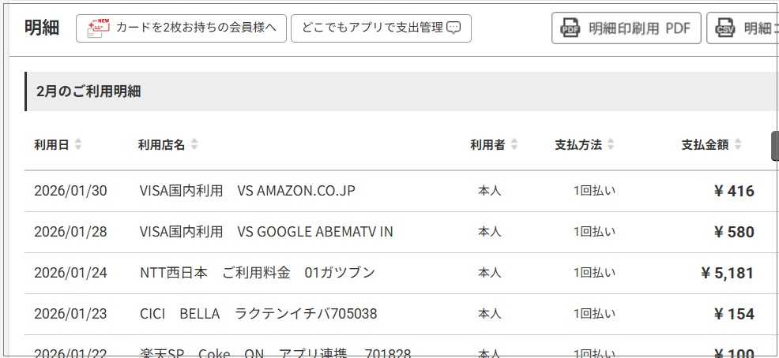Click the vertical scrollbar thumb on the right
779x358 pixels.
pyautogui.click(x=774, y=146)
